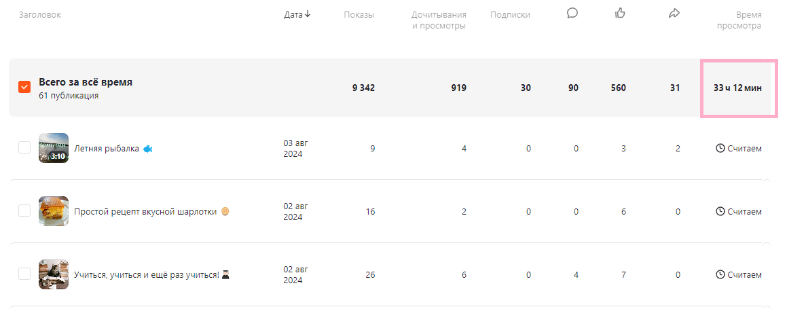The image size is (787, 309).
Task: Click the comments speech bubble column icon
Action: [572, 14]
